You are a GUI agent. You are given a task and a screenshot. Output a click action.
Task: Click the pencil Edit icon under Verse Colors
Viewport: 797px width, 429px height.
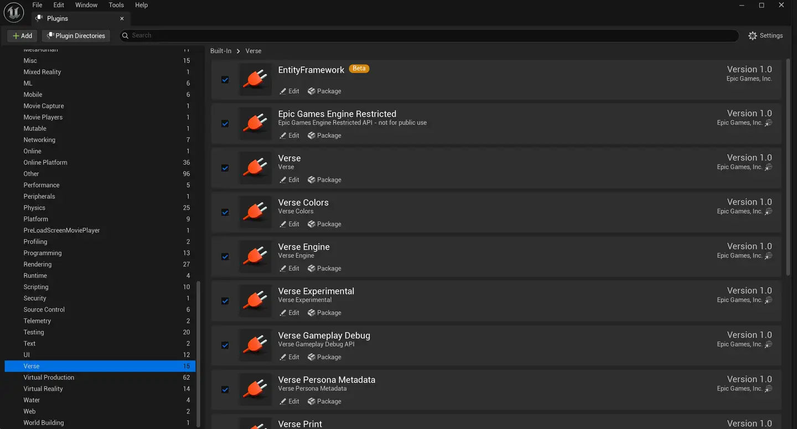(x=283, y=224)
